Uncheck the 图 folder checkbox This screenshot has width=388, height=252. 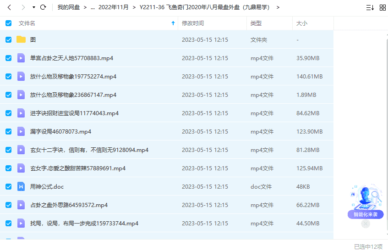[x=8, y=40]
